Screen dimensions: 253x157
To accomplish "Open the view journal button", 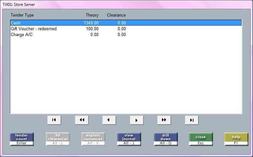I will click(129, 139).
